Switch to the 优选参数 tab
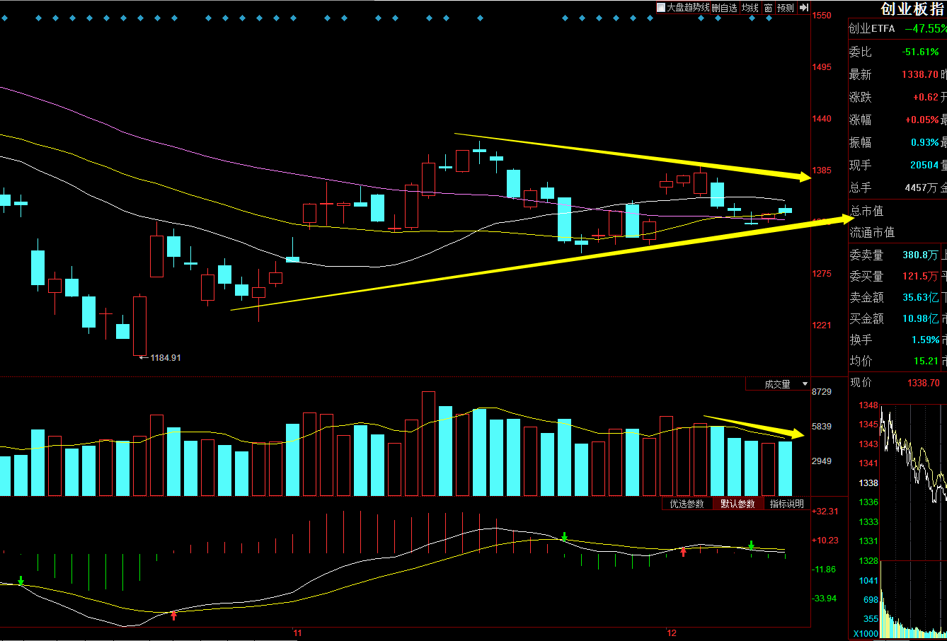 [x=687, y=504]
